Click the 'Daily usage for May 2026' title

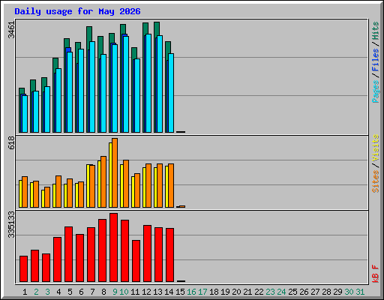pos(77,11)
